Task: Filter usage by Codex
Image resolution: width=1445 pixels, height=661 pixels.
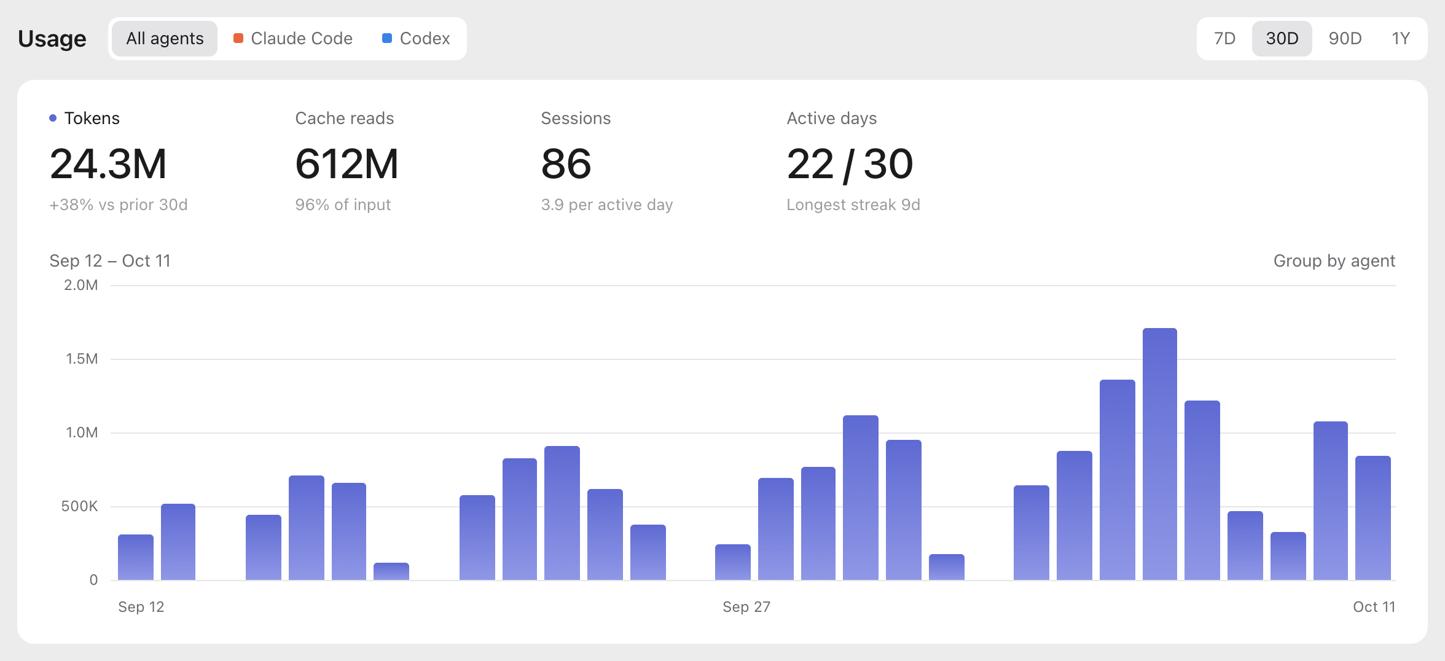Action: (416, 39)
